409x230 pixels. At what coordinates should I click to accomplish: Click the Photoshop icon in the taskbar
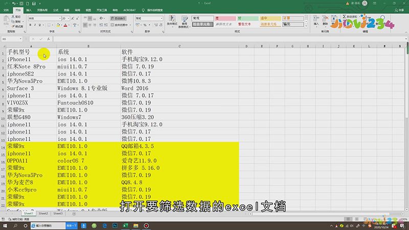[115, 225]
